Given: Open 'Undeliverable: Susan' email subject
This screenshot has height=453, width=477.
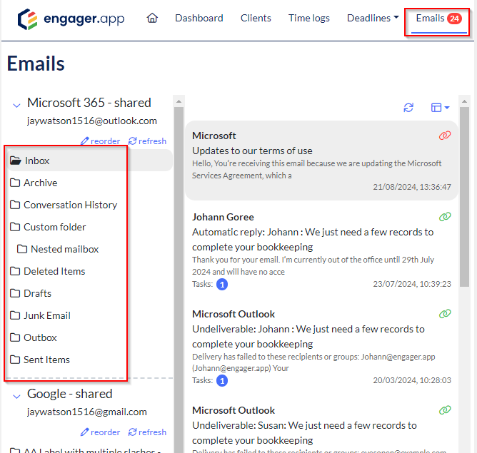Looking at the screenshot, I should pyautogui.click(x=304, y=433).
